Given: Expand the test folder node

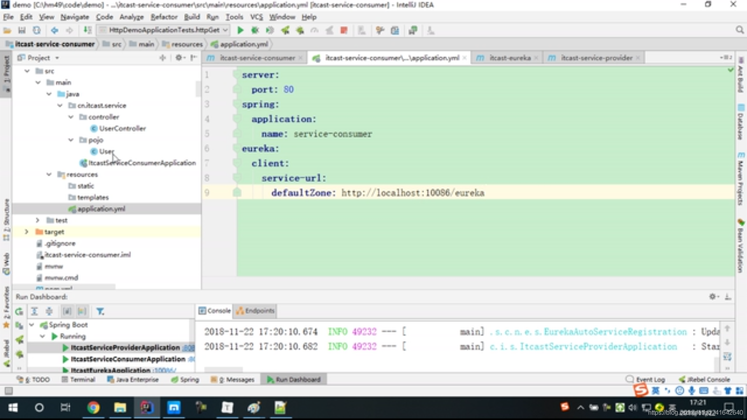Looking at the screenshot, I should click(x=38, y=220).
